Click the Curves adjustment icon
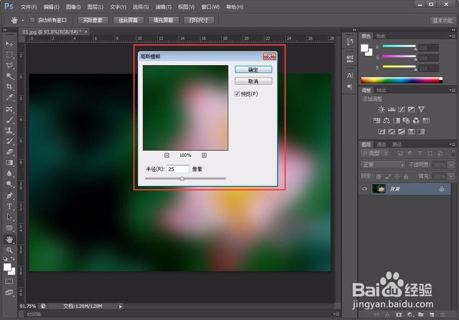Image resolution: width=459 pixels, height=320 pixels. 401,109
